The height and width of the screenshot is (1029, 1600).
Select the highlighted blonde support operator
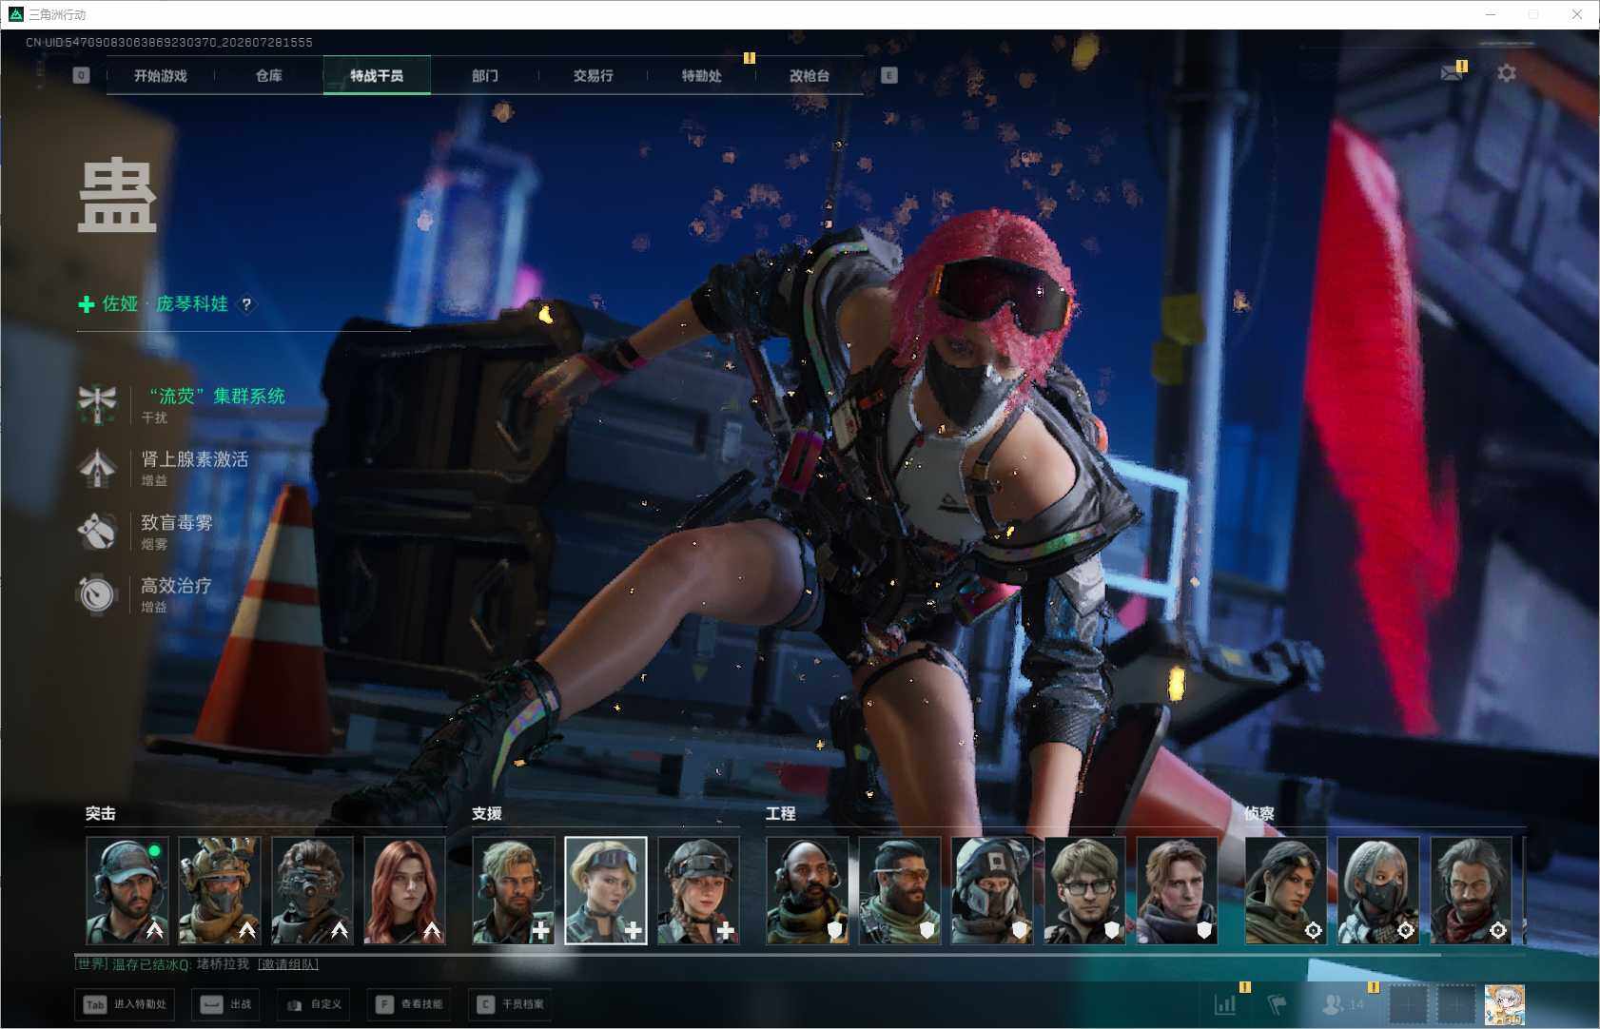click(606, 890)
